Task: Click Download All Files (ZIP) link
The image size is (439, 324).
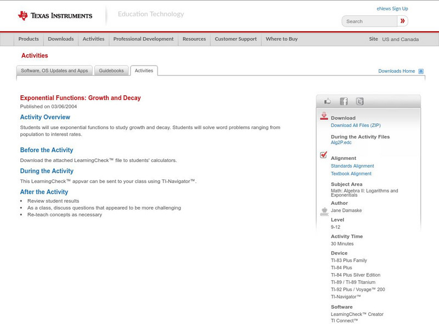Action: (x=352, y=125)
